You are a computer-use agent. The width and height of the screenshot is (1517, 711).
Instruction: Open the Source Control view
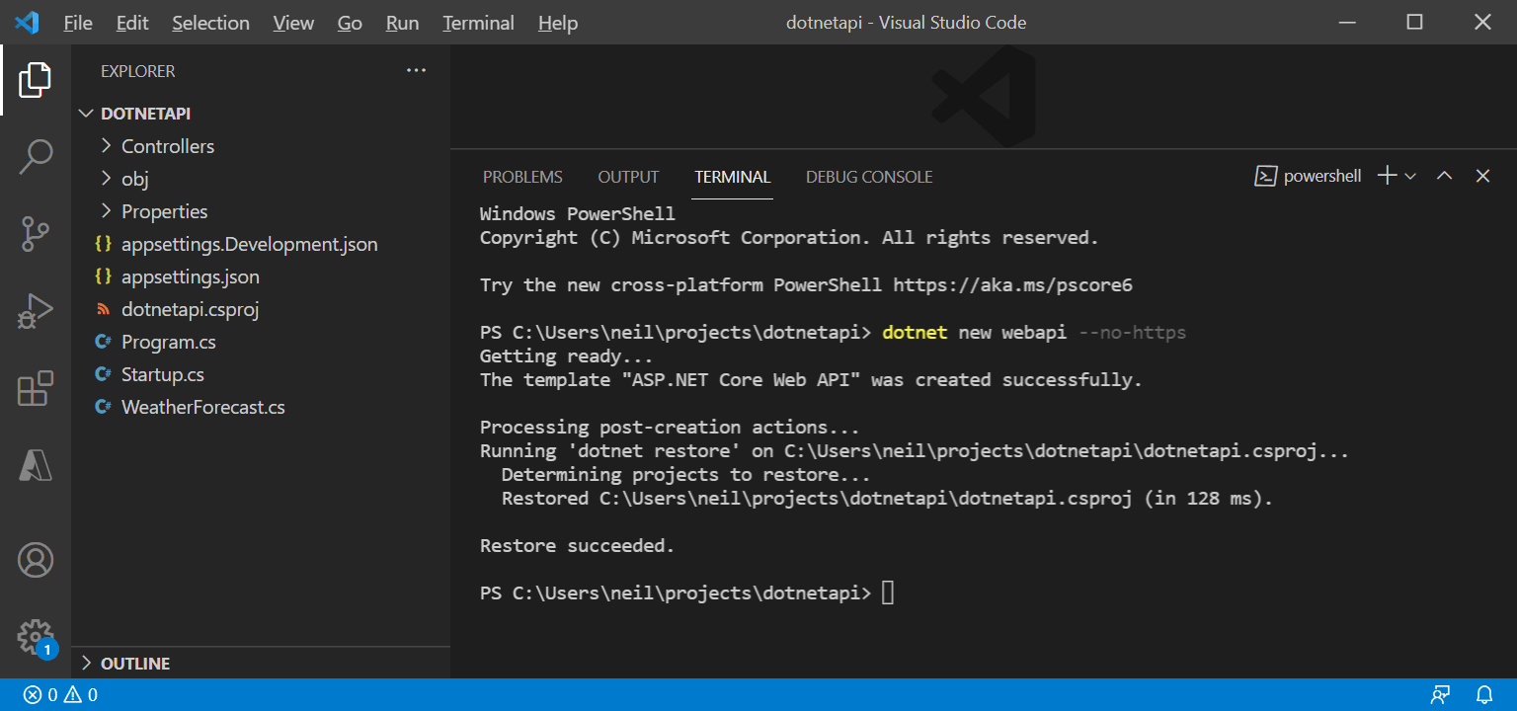[x=36, y=234]
